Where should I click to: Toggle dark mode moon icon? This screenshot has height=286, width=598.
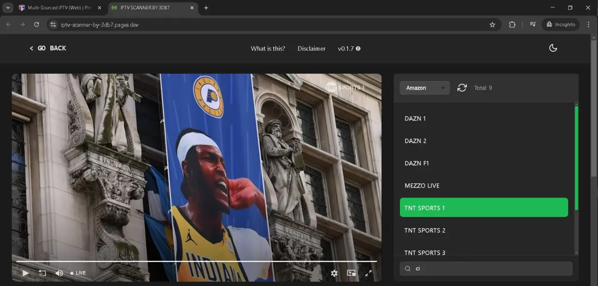tap(553, 48)
